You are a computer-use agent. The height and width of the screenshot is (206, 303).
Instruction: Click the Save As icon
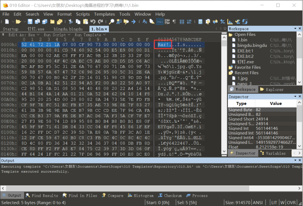37,21
